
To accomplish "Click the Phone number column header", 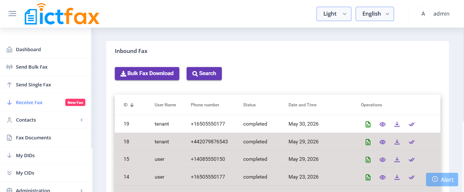I will point(205,105).
